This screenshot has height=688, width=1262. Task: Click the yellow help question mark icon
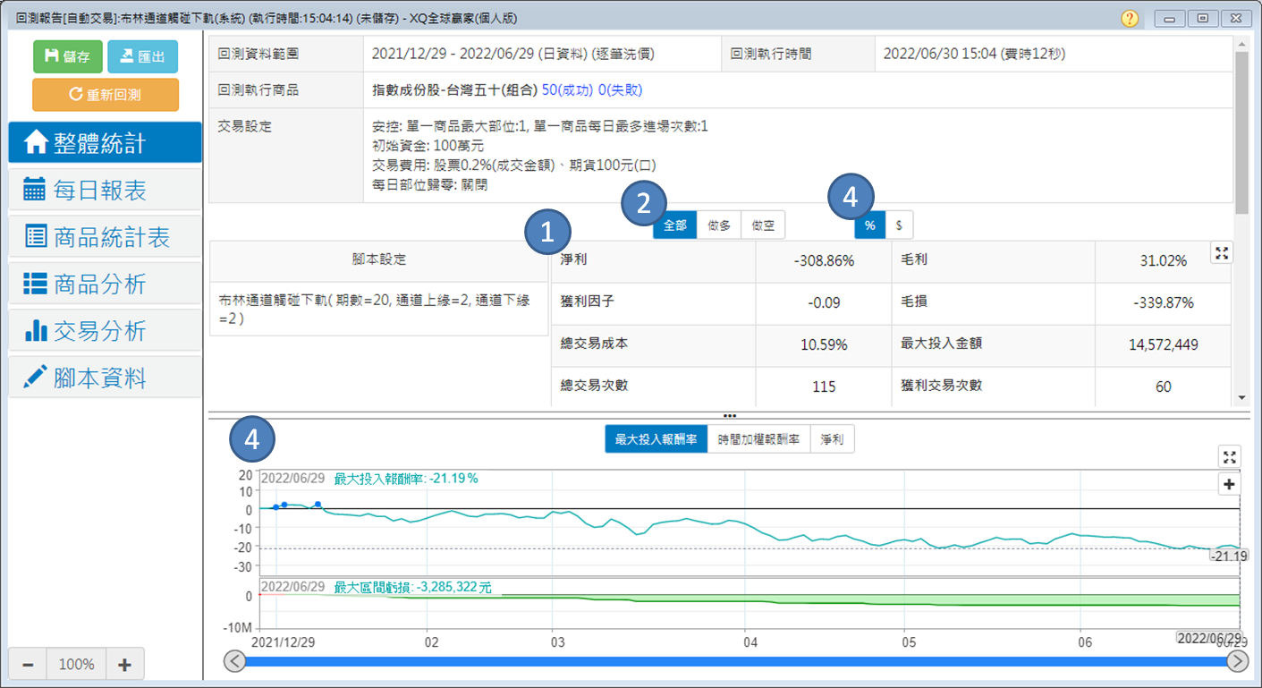click(1130, 18)
